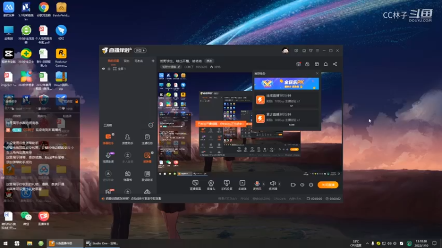Open the 多人连麦 download tool
Screen dimensions: 442x248
click(x=128, y=158)
